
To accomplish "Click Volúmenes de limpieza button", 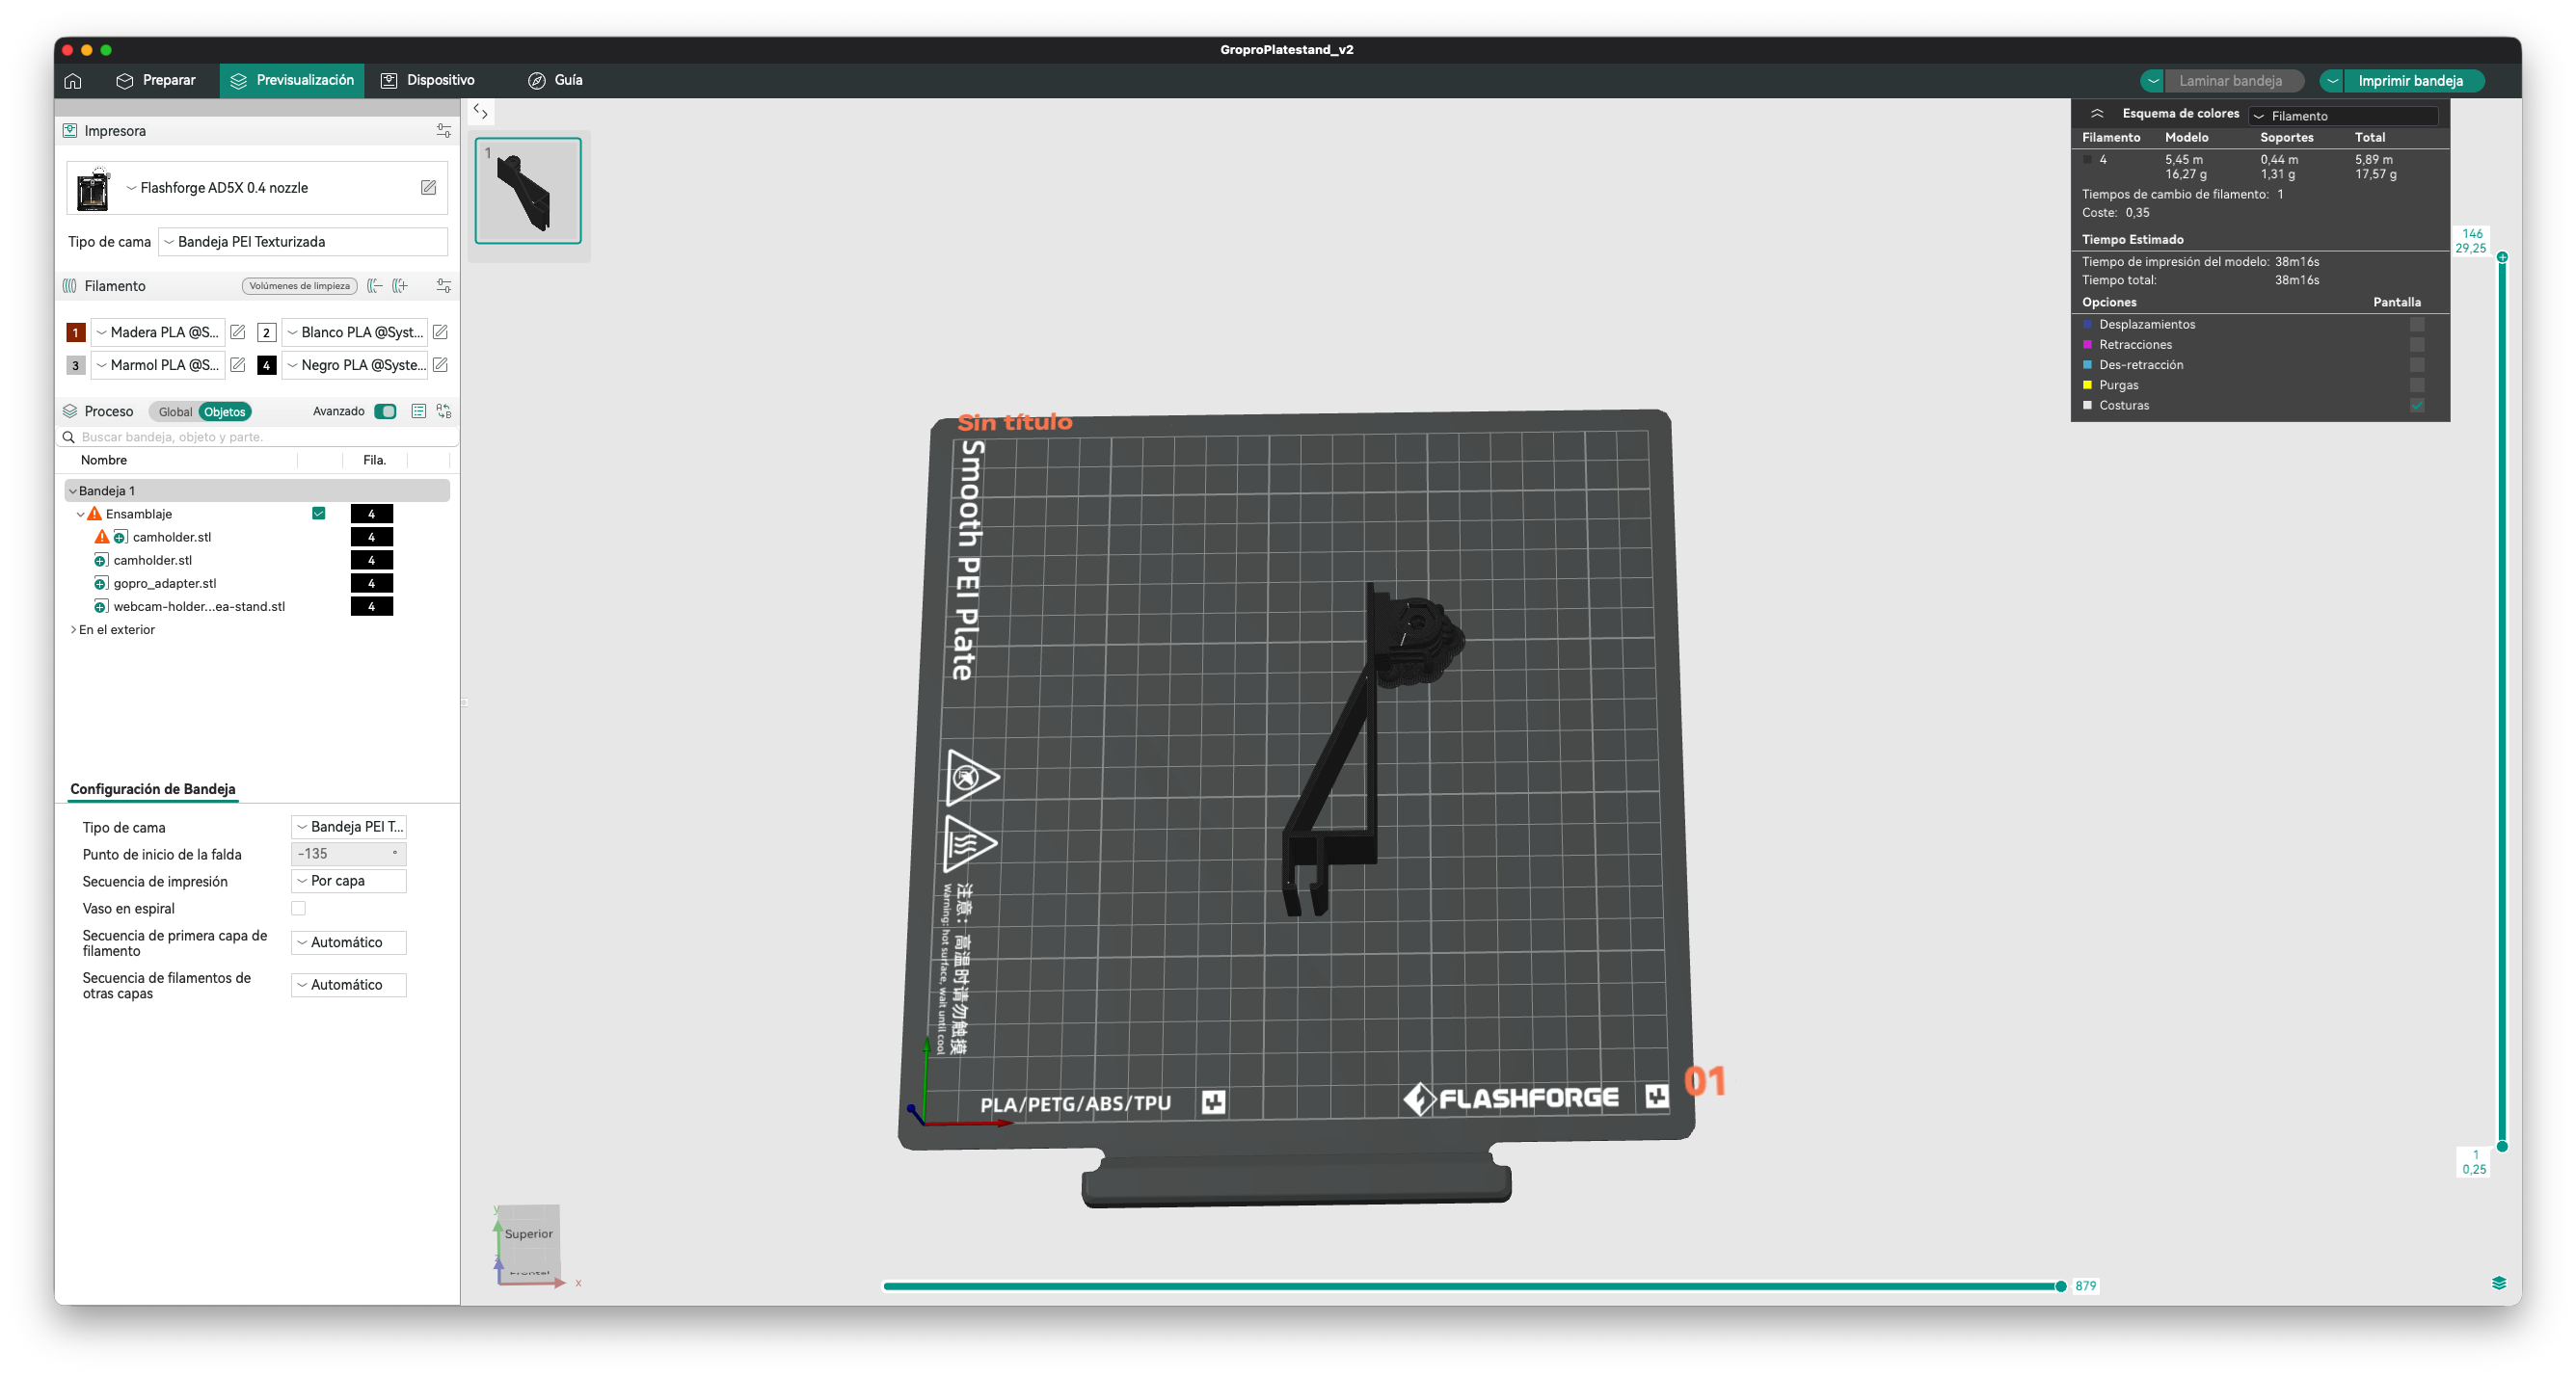I will coord(299,286).
